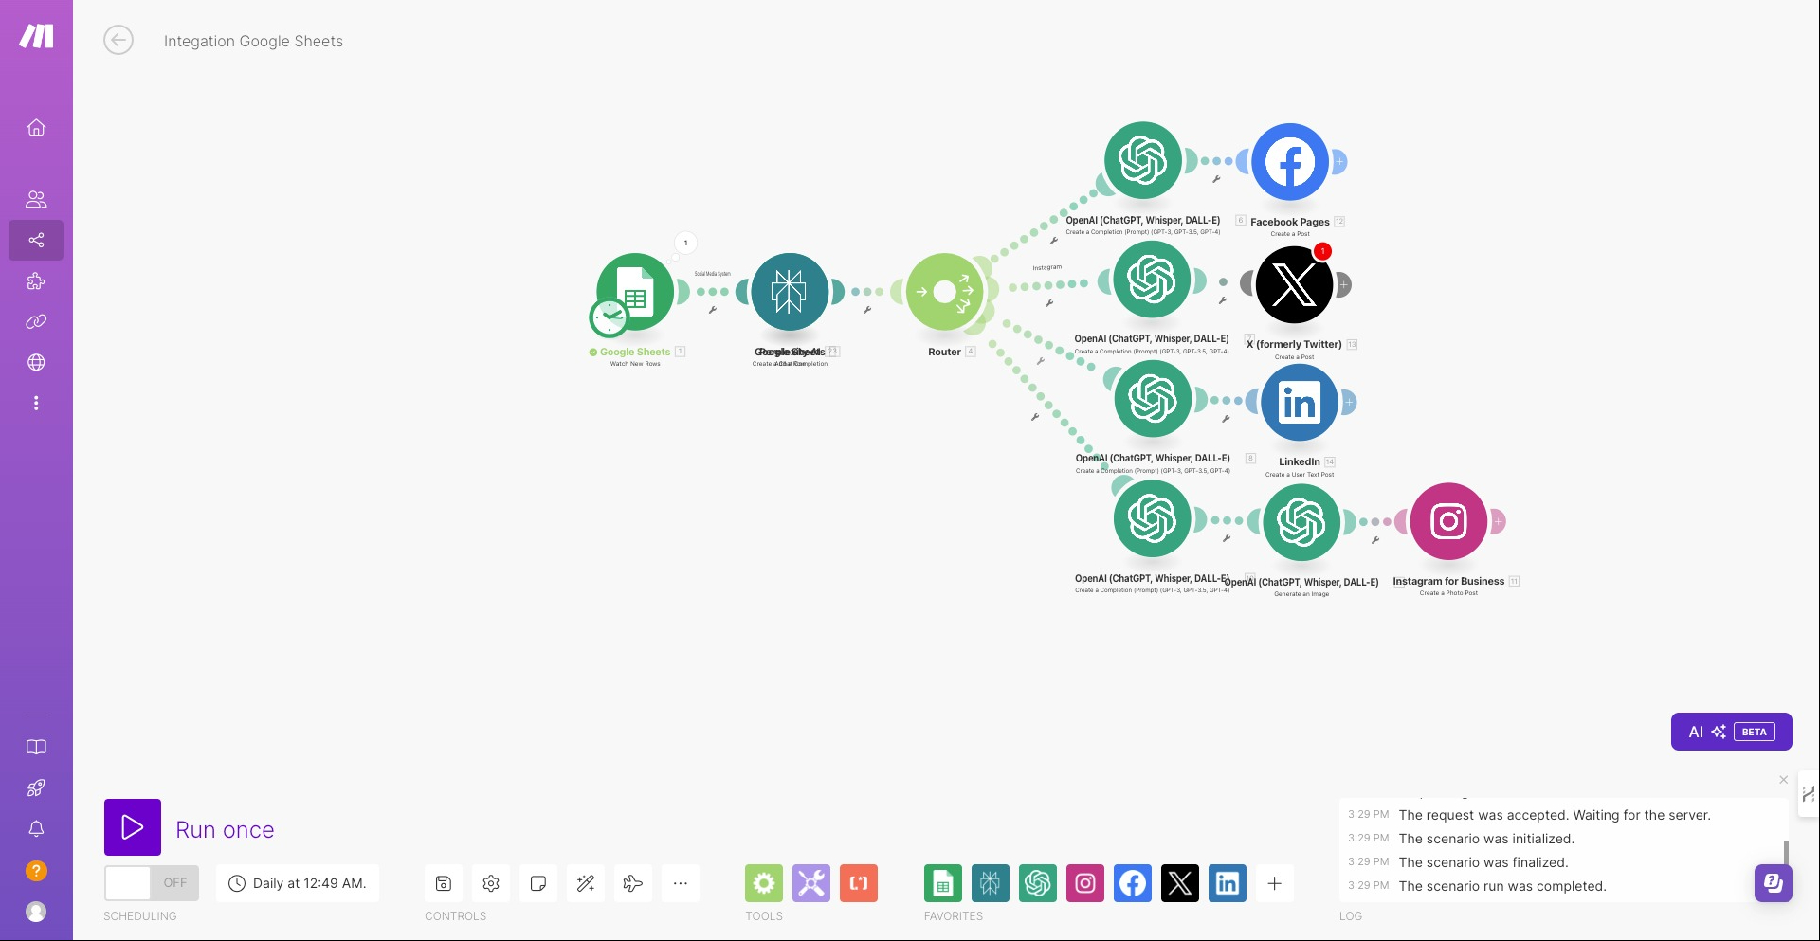Add Perplexity from favorites
Image resolution: width=1820 pixels, height=941 pixels.
pos(991,883)
